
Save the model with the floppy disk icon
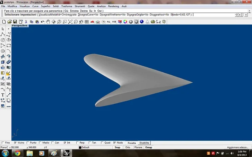[x=15, y=22]
